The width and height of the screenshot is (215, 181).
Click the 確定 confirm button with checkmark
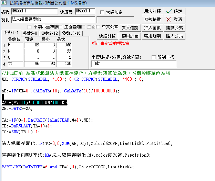click(174, 11)
